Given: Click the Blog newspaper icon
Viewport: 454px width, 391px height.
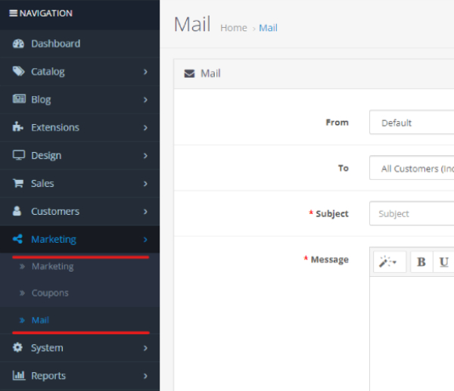Looking at the screenshot, I should click(19, 99).
